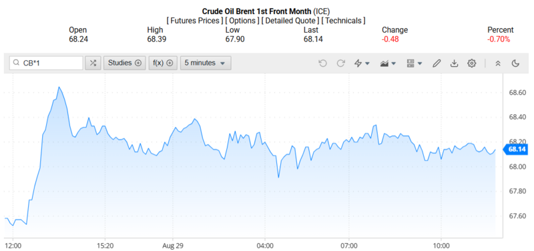Click the undo arrow icon
Screen dimensions: 534x251
pos(322,63)
